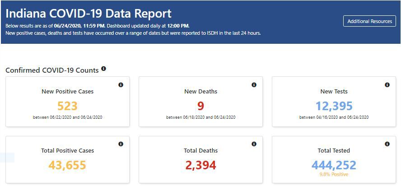Click the 9 new deaths number
The image size is (401, 186).
point(201,106)
